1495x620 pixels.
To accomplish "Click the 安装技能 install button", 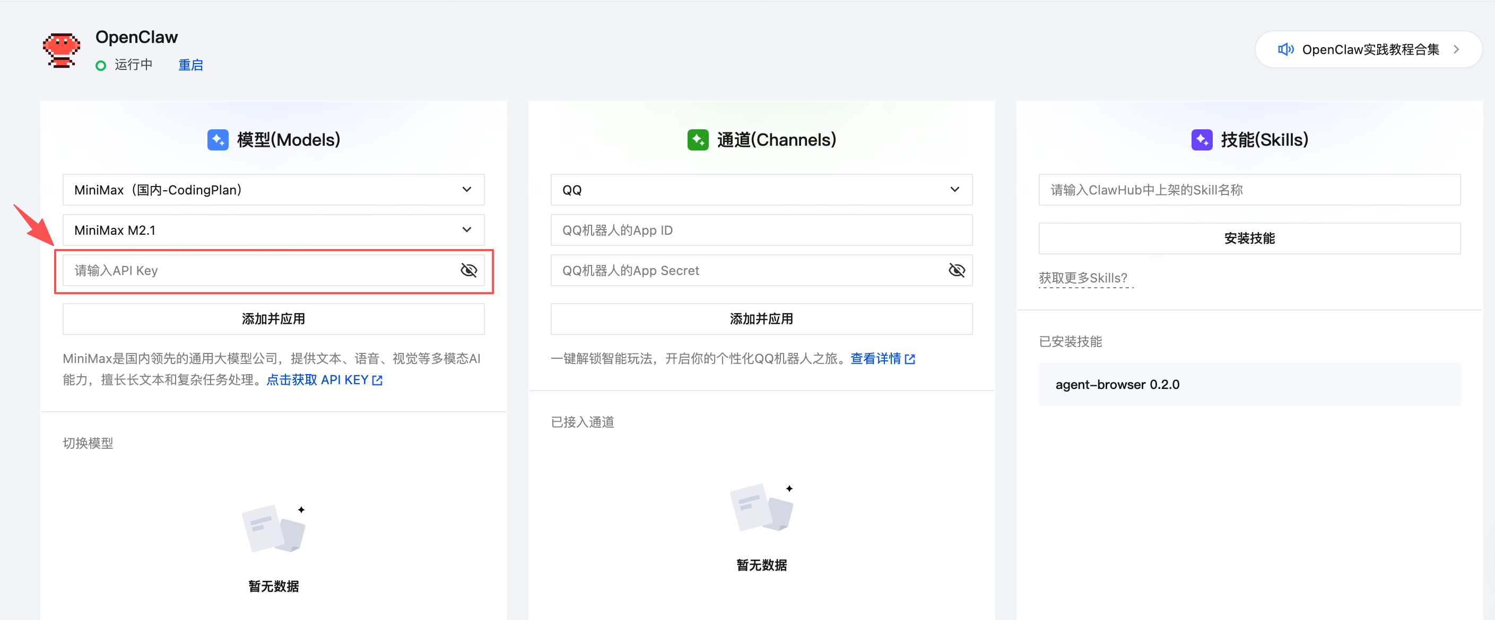I will pyautogui.click(x=1249, y=238).
